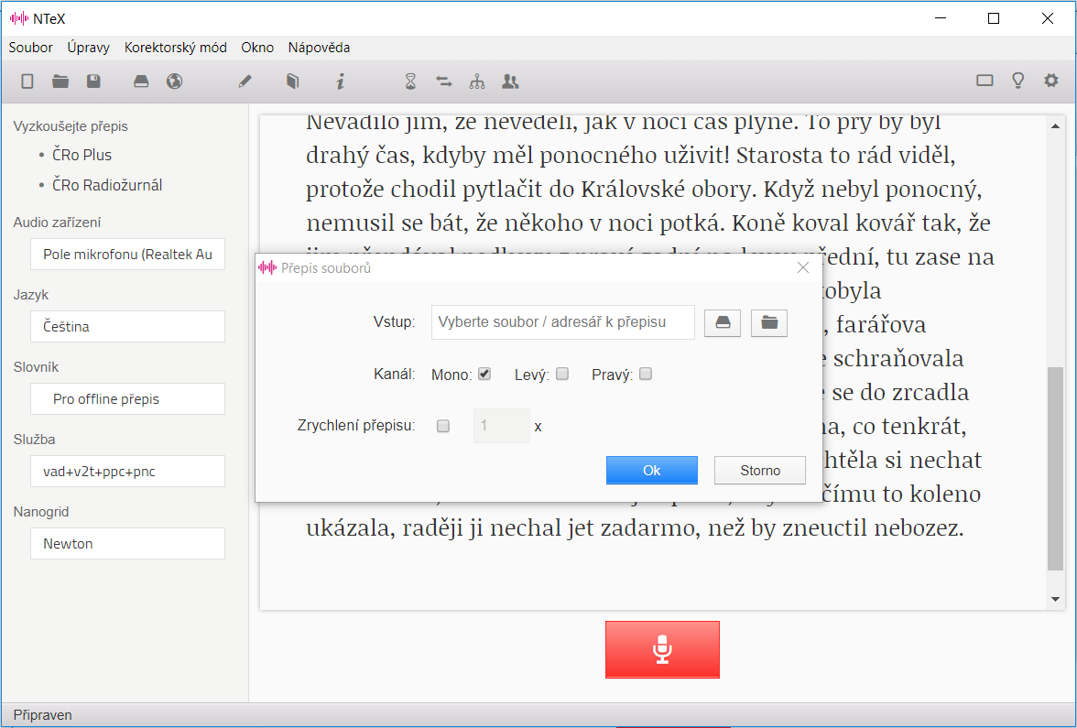The width and height of the screenshot is (1077, 728).
Task: Open Služba dropdown vad+v2t+ppc+pnc
Action: (x=128, y=471)
